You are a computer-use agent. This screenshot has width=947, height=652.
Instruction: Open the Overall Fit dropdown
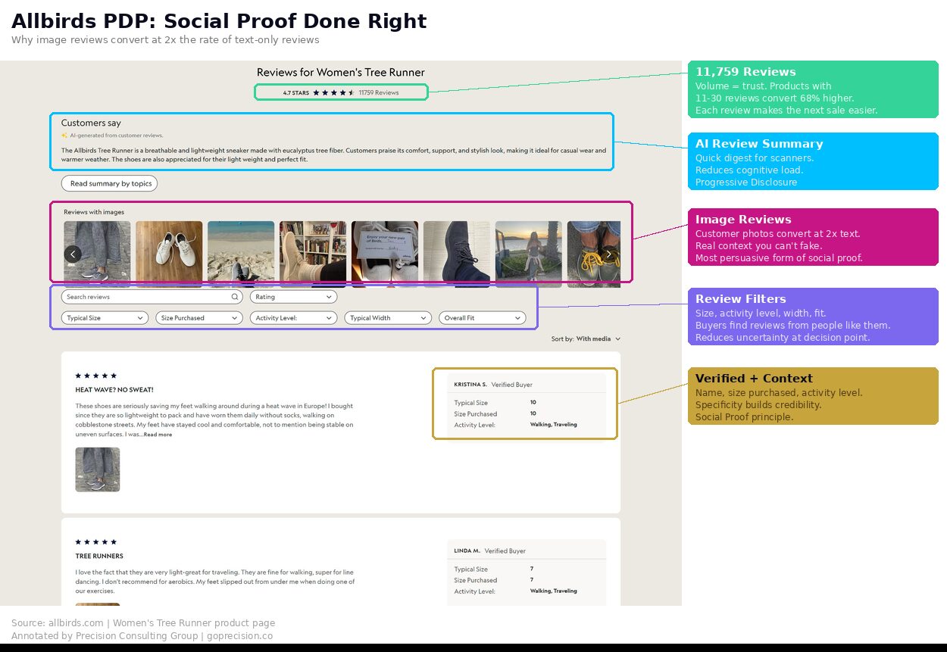(x=483, y=317)
